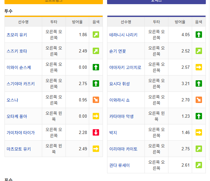Click the yellow right arrow for 야마자키 고이치로
Viewport: 210px width, 181px height.
(x=199, y=67)
